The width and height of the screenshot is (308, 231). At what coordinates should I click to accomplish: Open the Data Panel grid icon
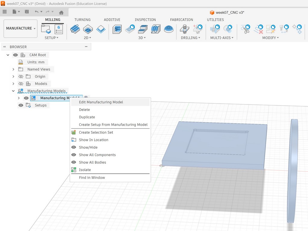(x=5, y=12)
